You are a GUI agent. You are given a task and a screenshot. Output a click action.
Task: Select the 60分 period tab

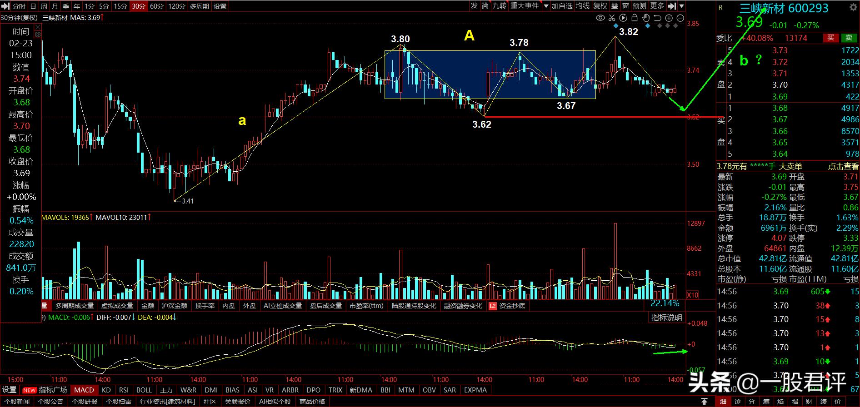click(x=156, y=6)
